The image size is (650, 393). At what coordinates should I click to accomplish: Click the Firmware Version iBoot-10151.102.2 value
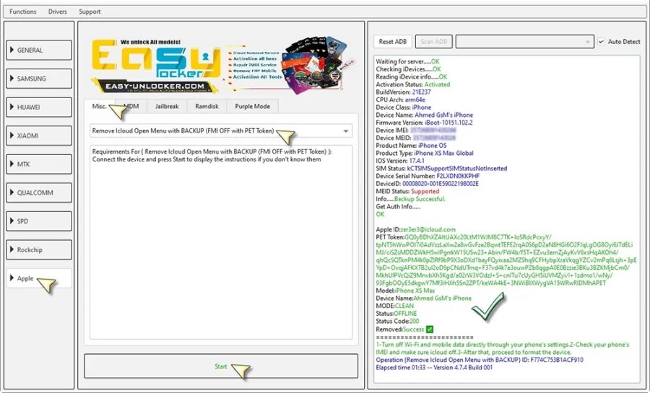448,123
